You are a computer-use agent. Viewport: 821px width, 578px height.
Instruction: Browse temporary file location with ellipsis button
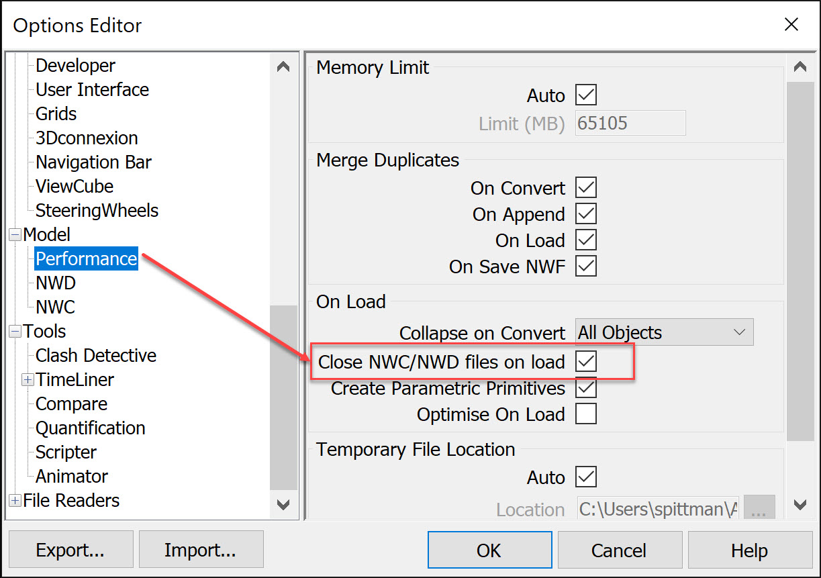pos(759,510)
